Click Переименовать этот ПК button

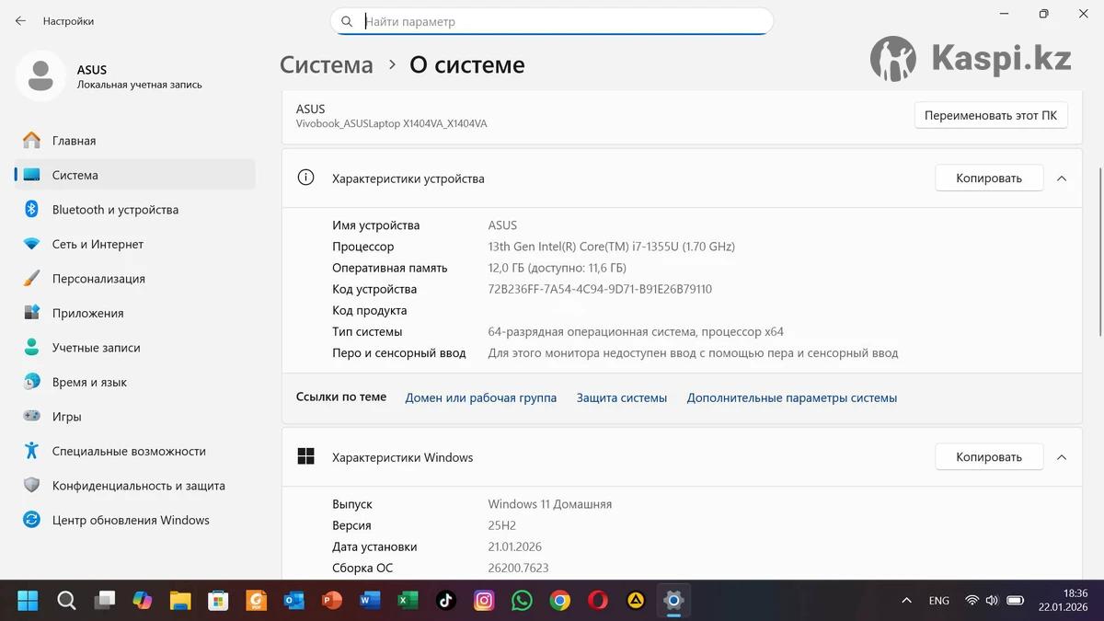pos(990,116)
